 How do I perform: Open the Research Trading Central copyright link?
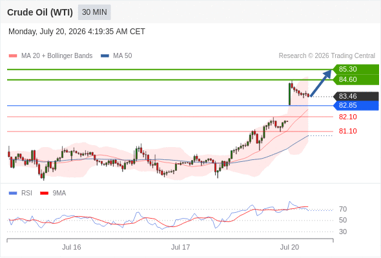327,56
